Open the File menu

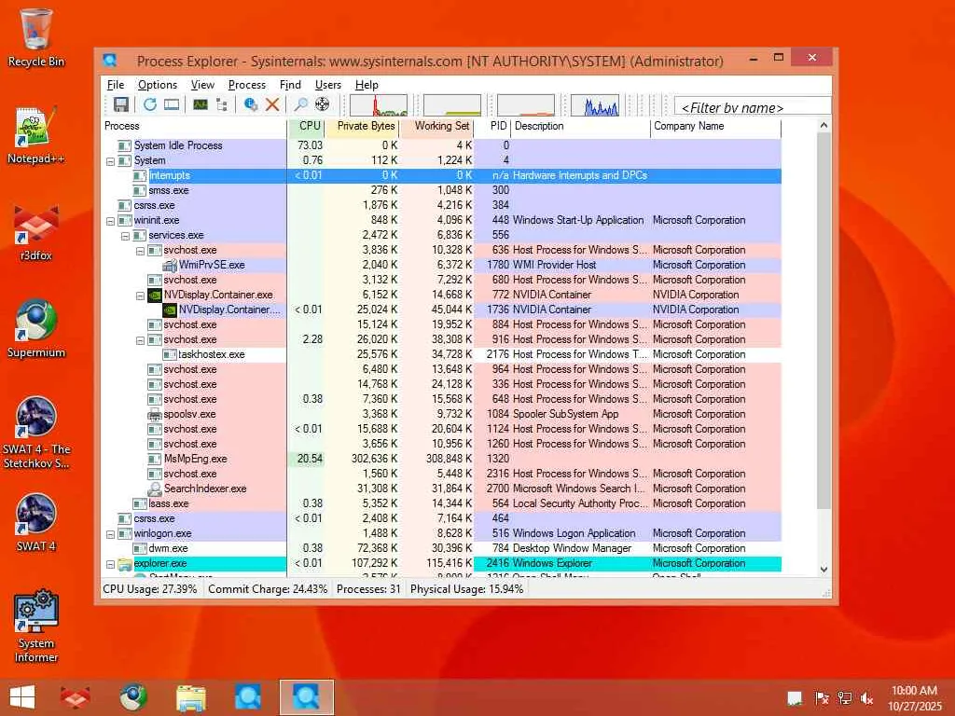tap(115, 85)
